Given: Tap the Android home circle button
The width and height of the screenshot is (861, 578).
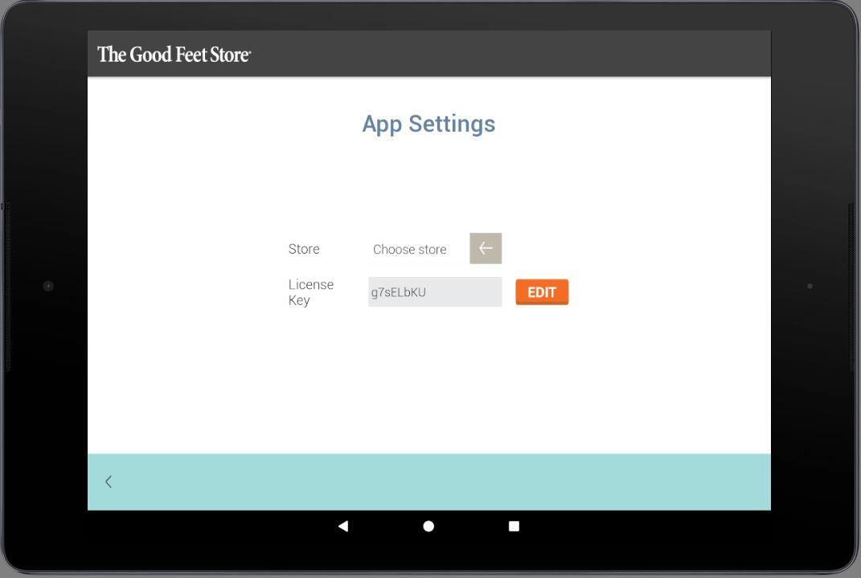Looking at the screenshot, I should tap(428, 527).
